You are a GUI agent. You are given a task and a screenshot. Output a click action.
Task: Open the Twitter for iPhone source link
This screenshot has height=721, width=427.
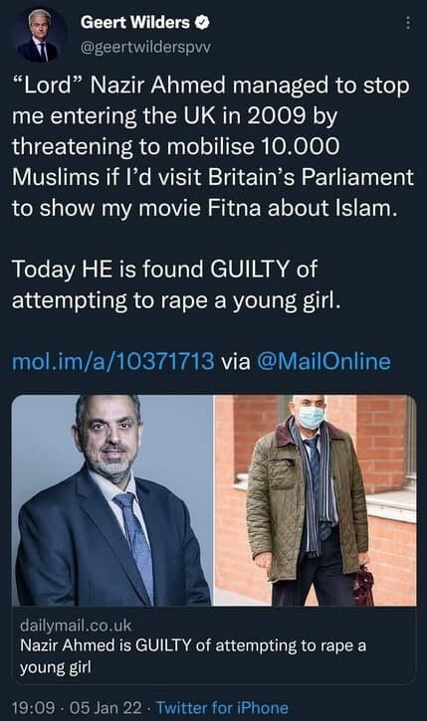(222, 708)
